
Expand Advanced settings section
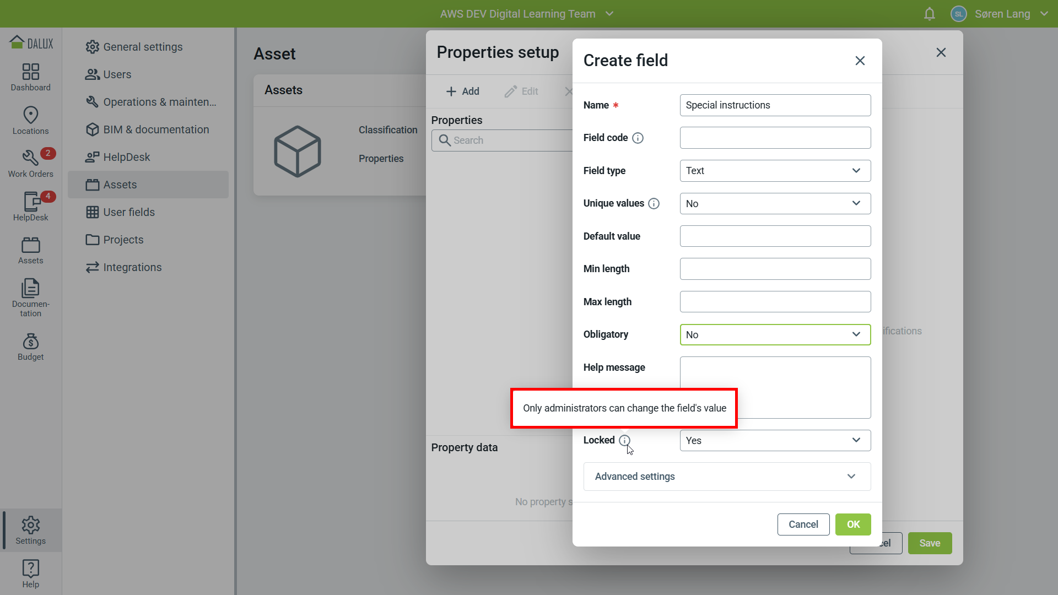pos(727,477)
